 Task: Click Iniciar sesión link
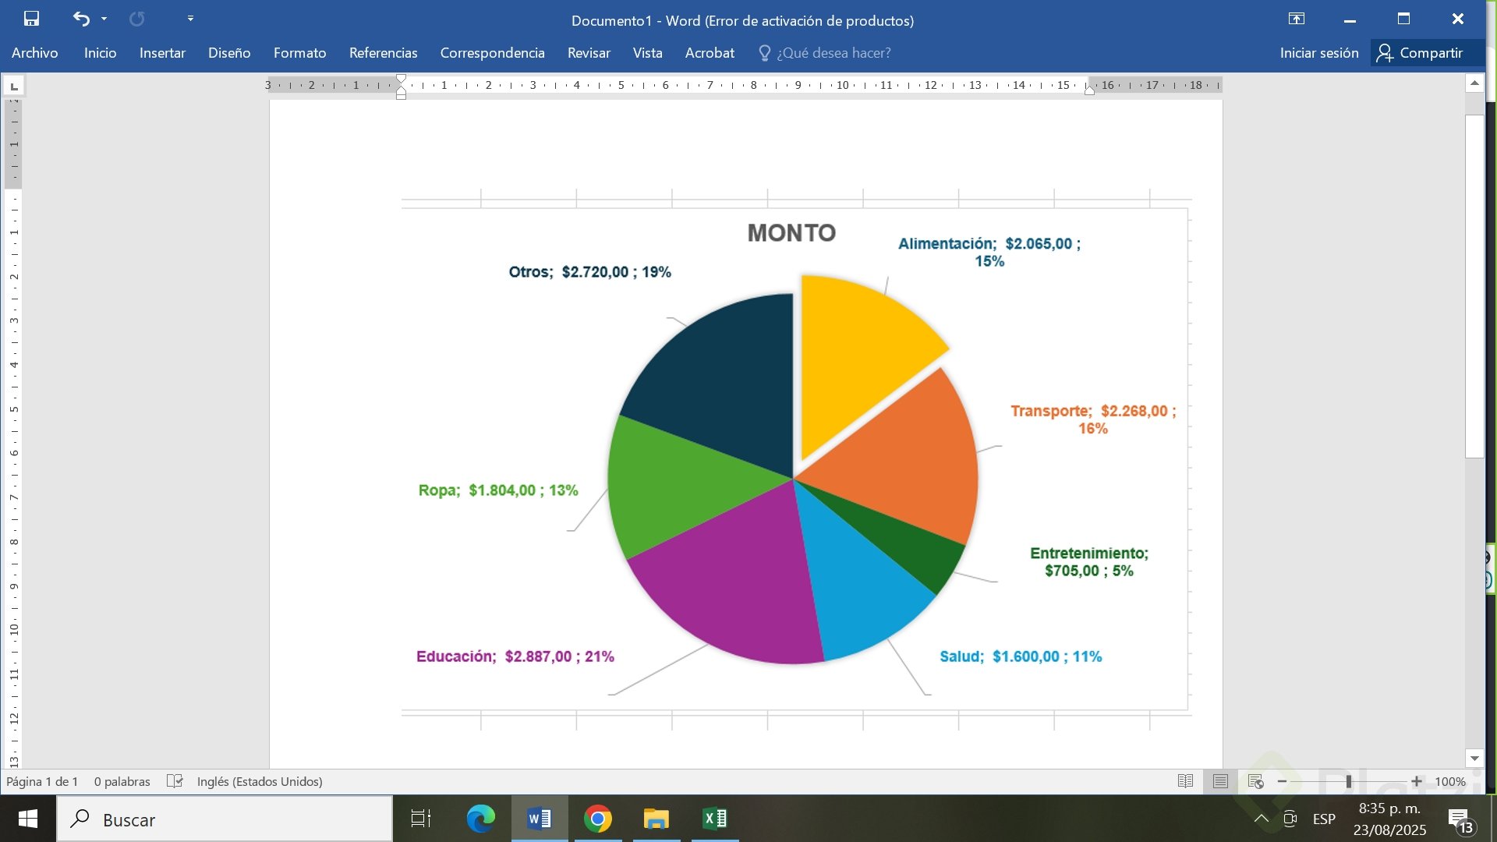click(1318, 53)
